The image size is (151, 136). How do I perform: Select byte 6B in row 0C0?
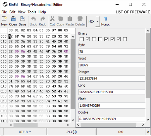[23, 96]
